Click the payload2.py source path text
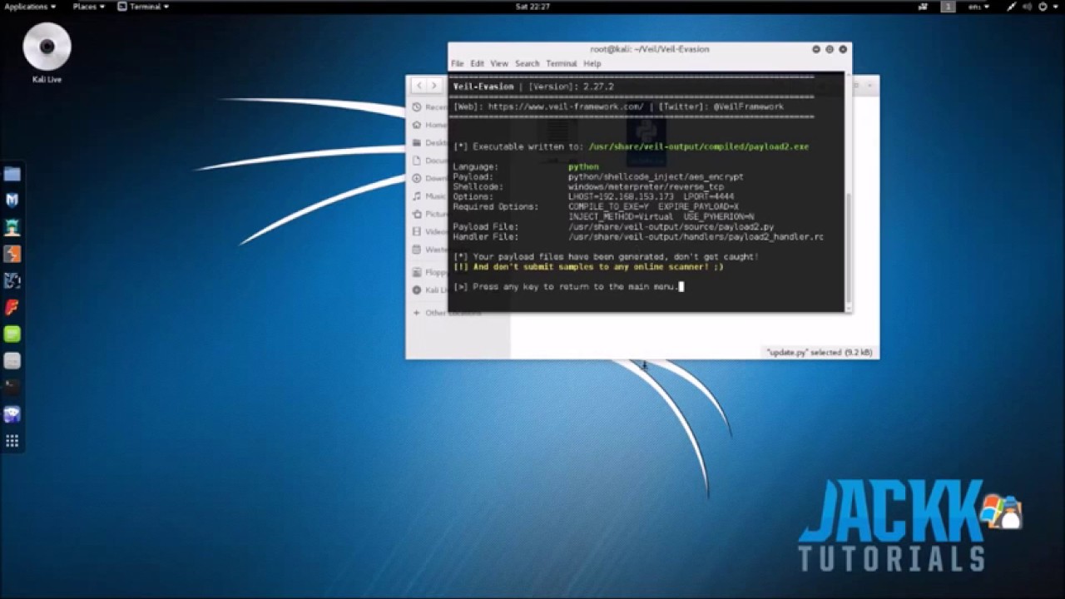1065x599 pixels. pos(671,227)
